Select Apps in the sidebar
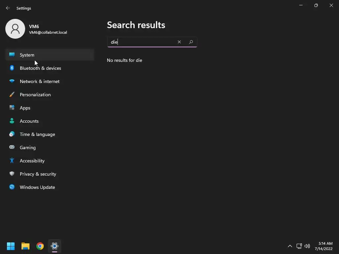This screenshot has width=339, height=254. pyautogui.click(x=25, y=108)
